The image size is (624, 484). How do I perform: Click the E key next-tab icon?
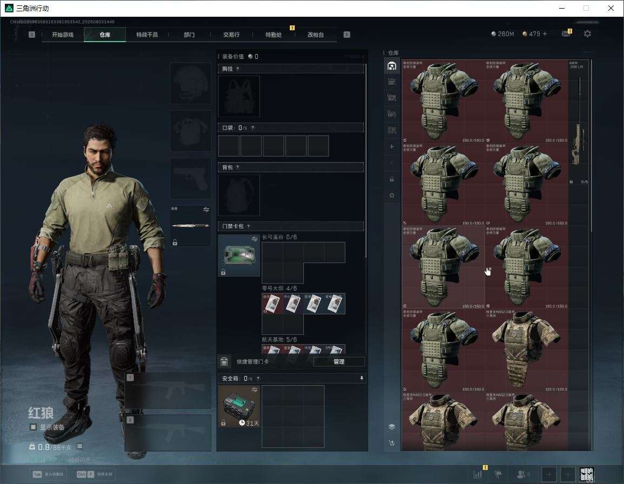coord(347,35)
